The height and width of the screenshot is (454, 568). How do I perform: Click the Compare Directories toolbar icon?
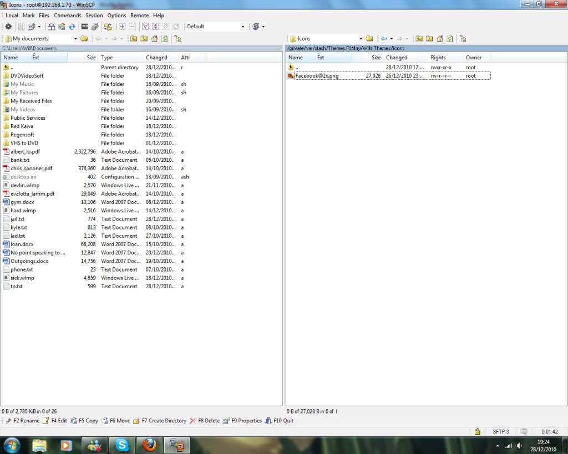52,27
